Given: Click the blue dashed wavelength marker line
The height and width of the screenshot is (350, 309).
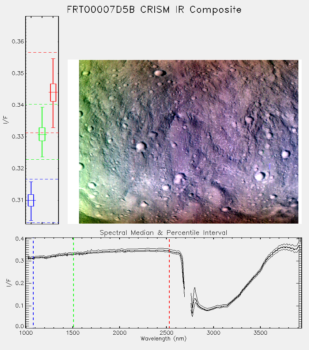Looking at the screenshot, I should coord(33,282).
